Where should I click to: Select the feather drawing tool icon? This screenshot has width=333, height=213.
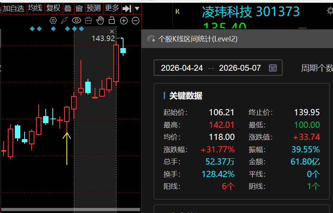(x=64, y=21)
